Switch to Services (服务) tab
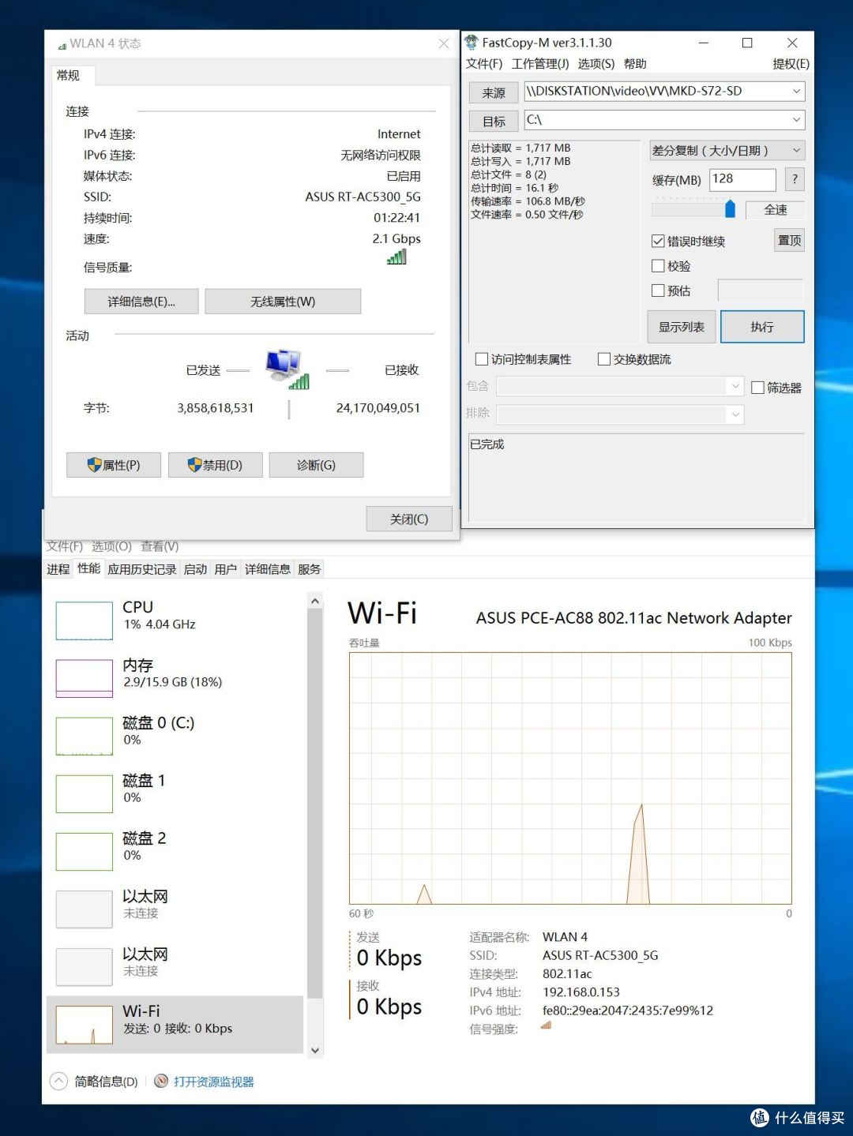Image resolution: width=853 pixels, height=1136 pixels. [x=310, y=569]
